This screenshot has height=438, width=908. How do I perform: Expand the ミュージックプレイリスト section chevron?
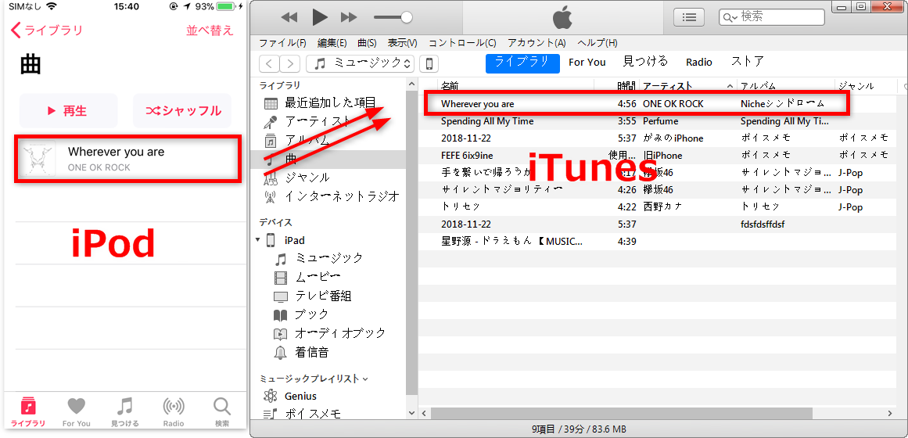[x=364, y=379]
